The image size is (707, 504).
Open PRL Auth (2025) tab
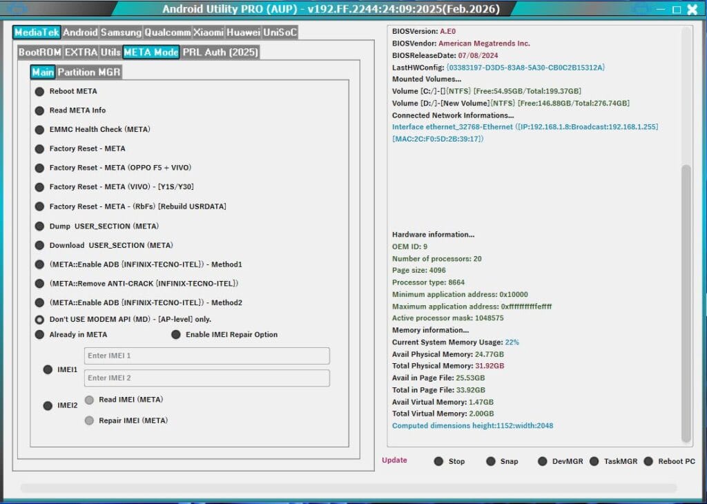click(220, 52)
